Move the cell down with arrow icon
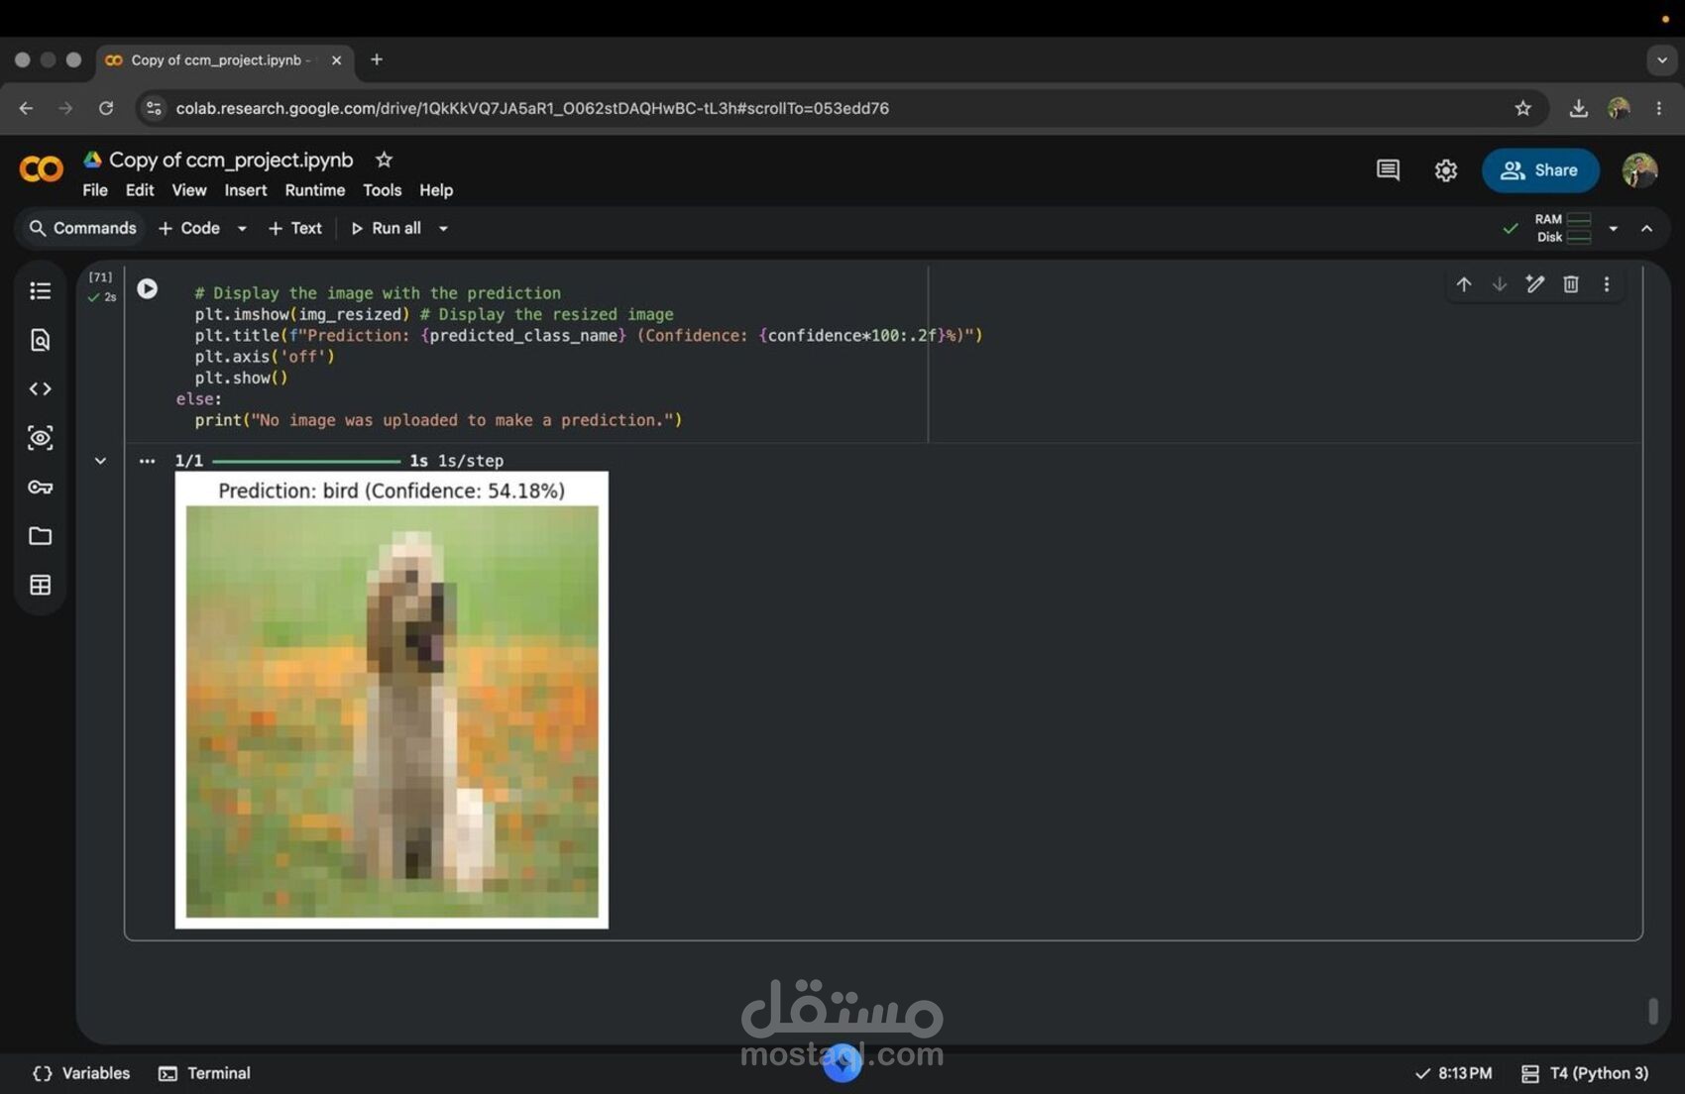1685x1094 pixels. 1499,284
